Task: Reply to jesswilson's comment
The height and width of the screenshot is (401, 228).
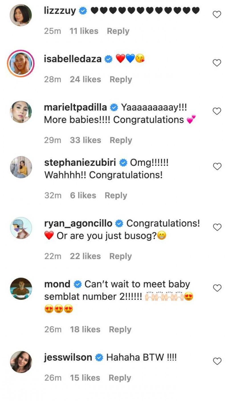Action: [x=120, y=378]
